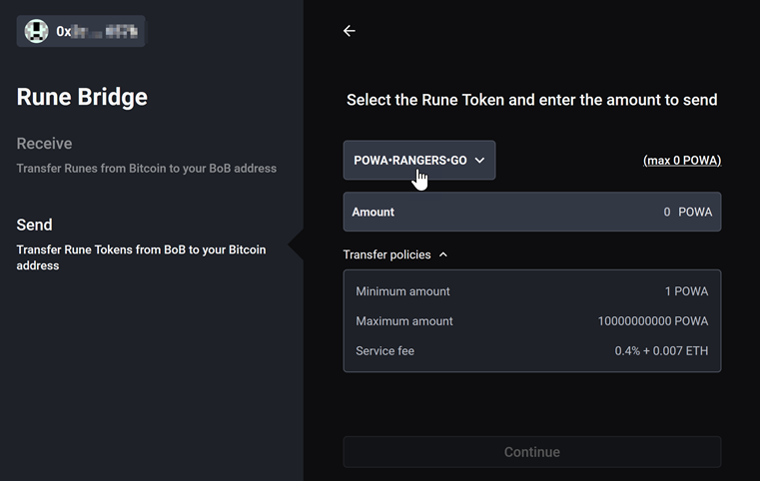
Task: Select the Send tab
Action: [x=34, y=225]
